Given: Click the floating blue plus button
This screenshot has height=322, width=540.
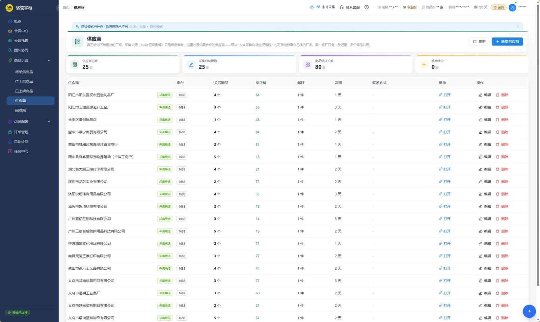Looking at the screenshot, I should click(529, 311).
